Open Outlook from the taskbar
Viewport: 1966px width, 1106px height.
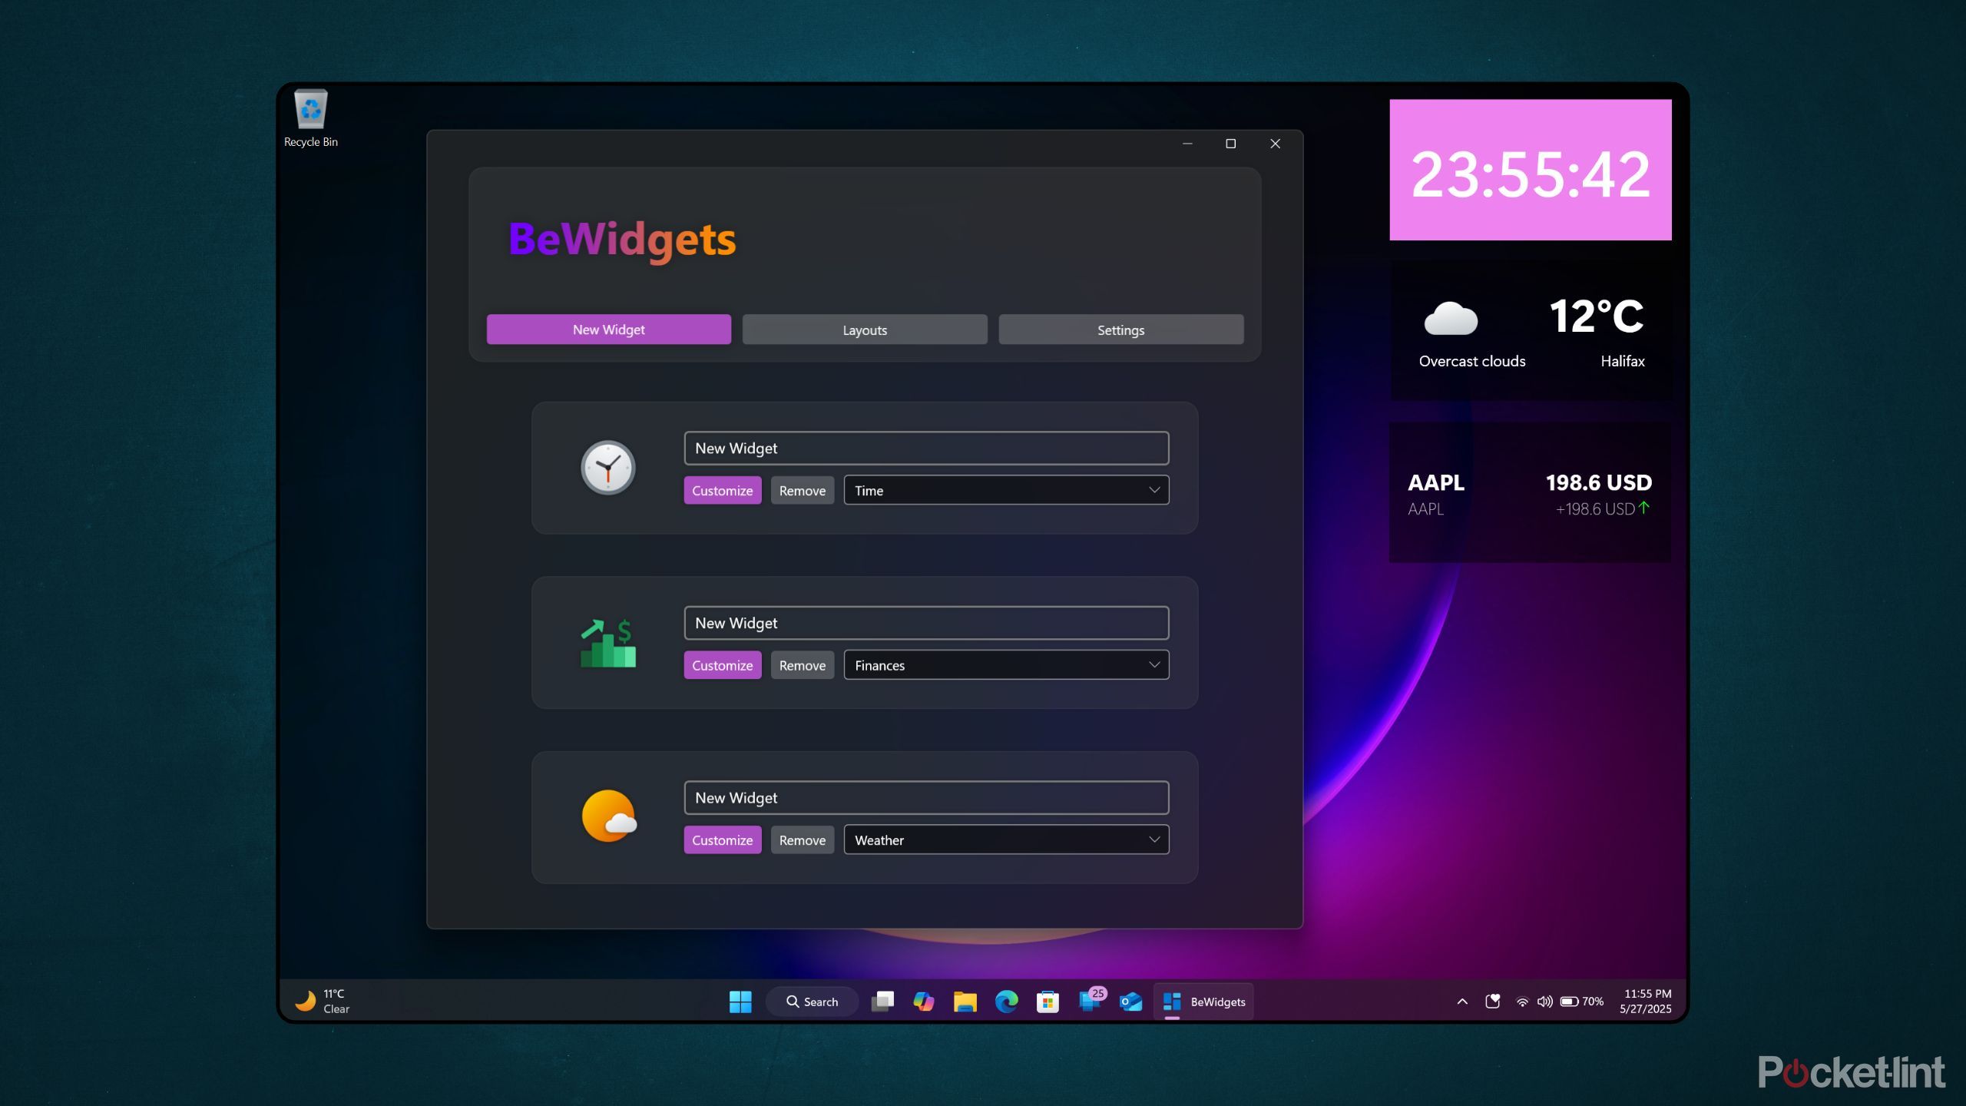(x=1130, y=1002)
